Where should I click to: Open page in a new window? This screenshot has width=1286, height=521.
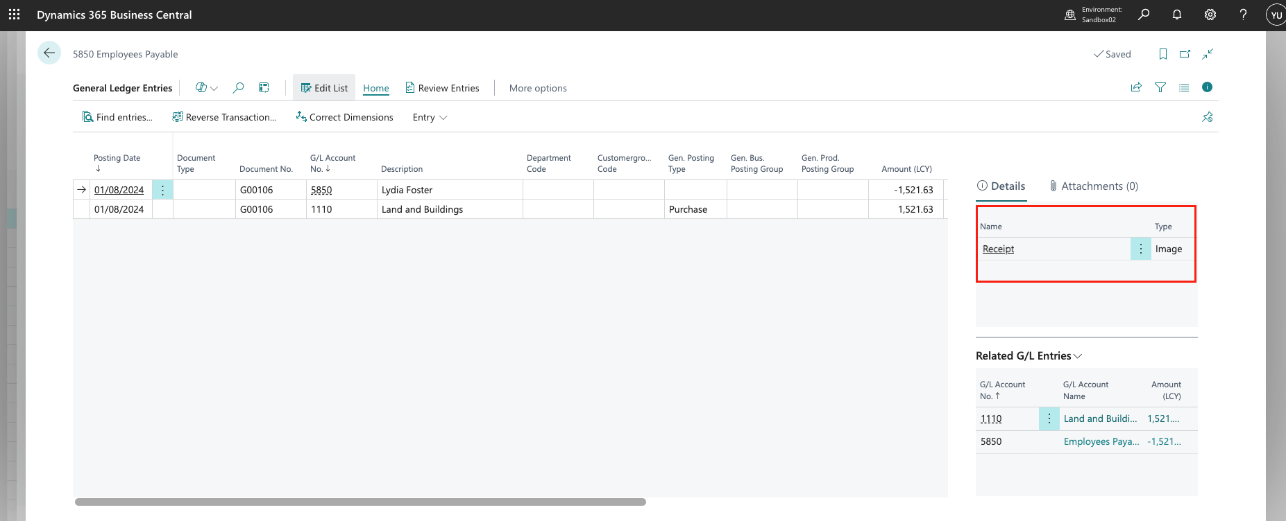click(1185, 54)
